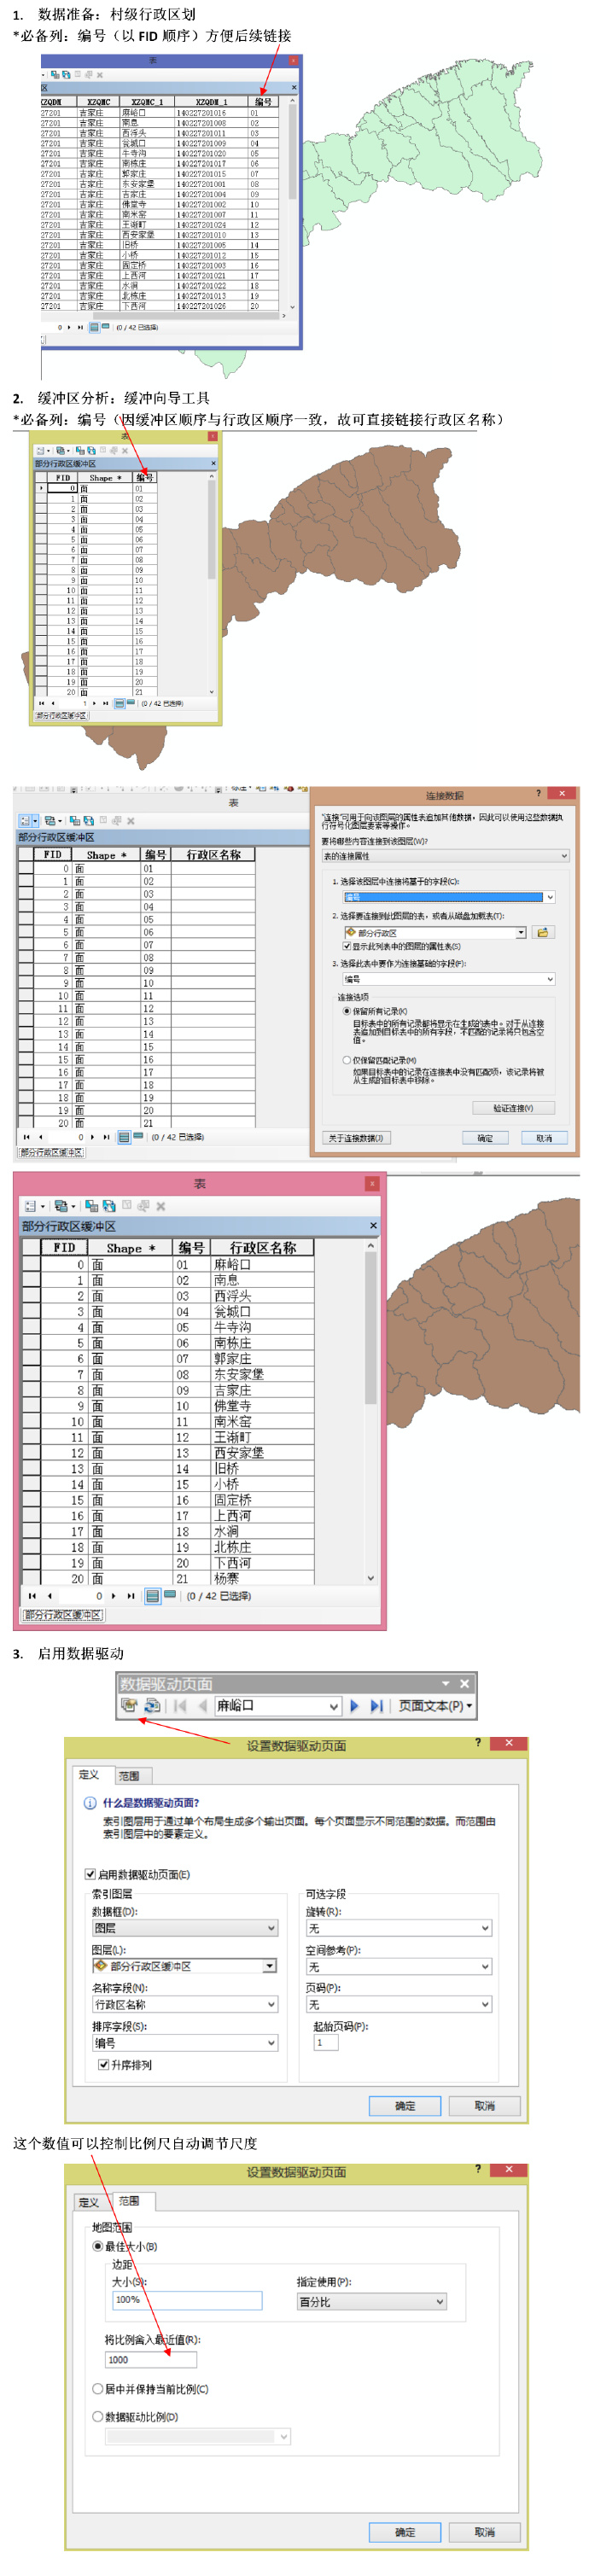Click 行政区名称 column header in large table
The image size is (589, 2558).
pyautogui.click(x=263, y=1247)
